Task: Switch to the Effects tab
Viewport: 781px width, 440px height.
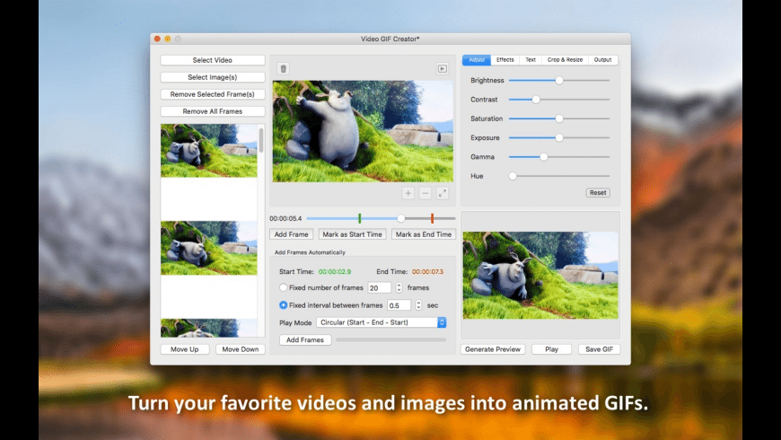Action: (x=505, y=60)
